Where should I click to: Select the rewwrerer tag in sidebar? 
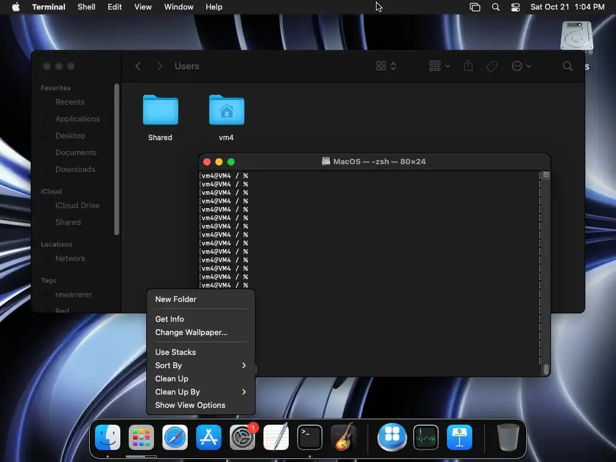click(x=73, y=295)
